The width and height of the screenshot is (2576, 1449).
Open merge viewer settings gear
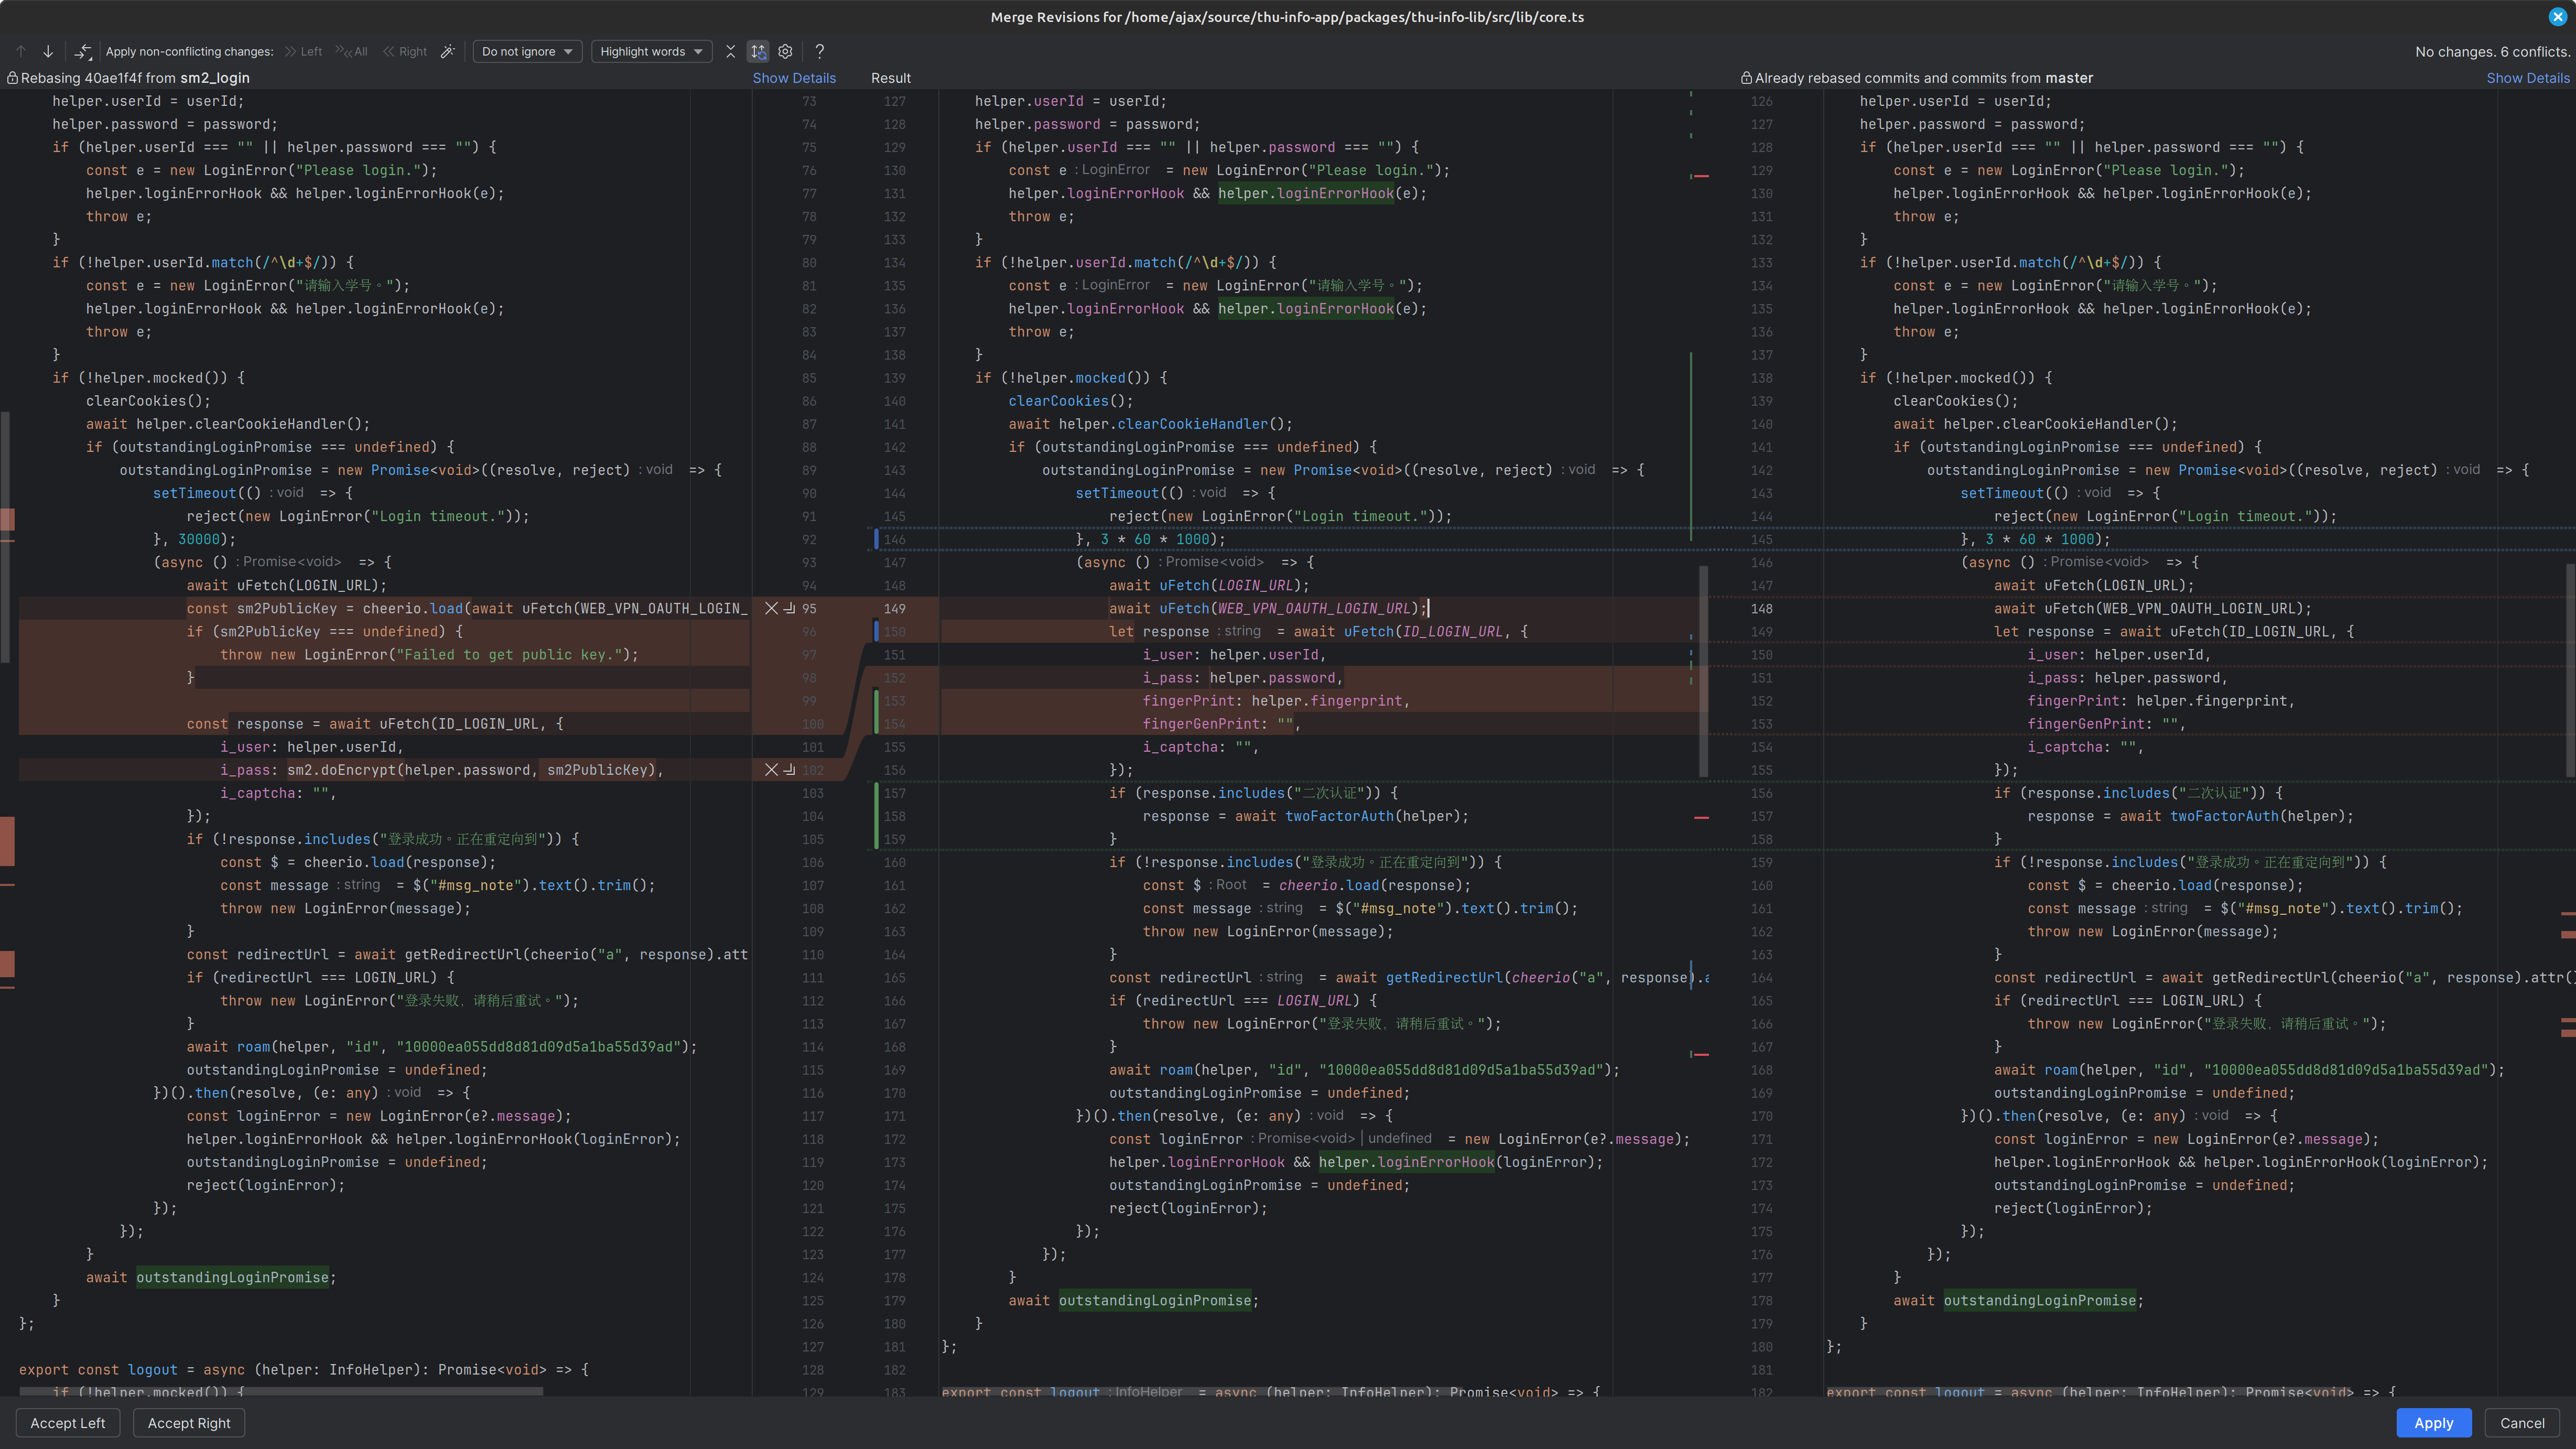point(785,51)
